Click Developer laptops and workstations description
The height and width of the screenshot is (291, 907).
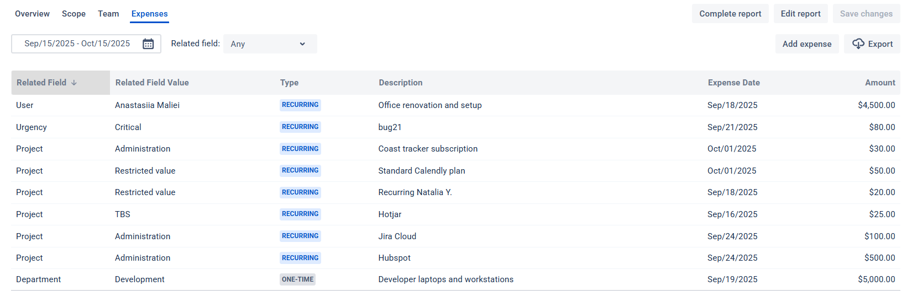tap(446, 279)
